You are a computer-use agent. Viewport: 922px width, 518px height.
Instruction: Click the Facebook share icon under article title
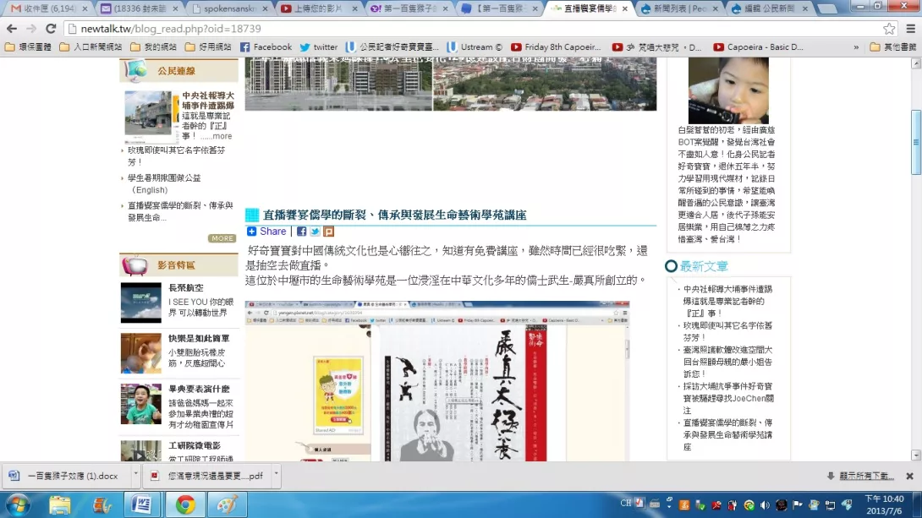point(301,232)
